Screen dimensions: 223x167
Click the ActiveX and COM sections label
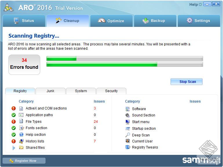(46, 108)
